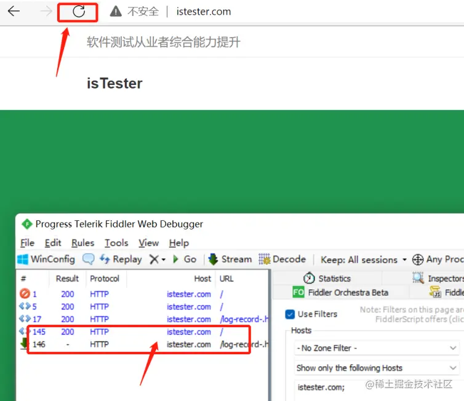
Task: Switch to the Statistics tab
Action: click(x=327, y=278)
